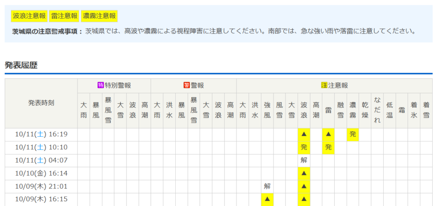The width and height of the screenshot is (441, 206).
Task: Click the 波浪 発 marker at 10/11 10:10
Action: tap(304, 148)
